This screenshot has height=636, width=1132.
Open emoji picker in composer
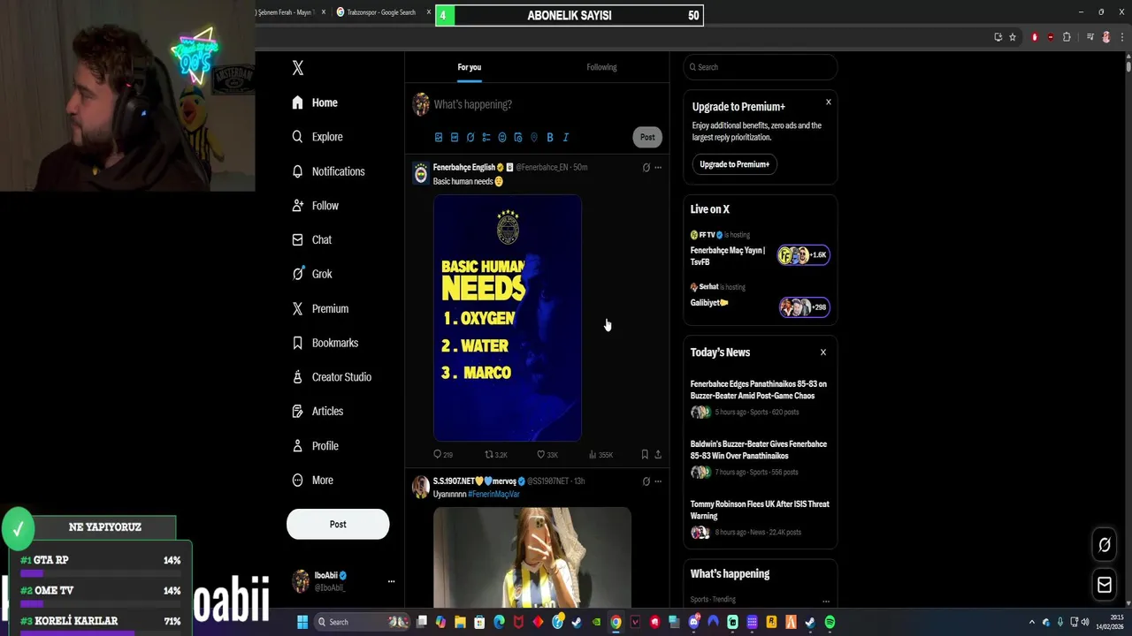pyautogui.click(x=502, y=138)
